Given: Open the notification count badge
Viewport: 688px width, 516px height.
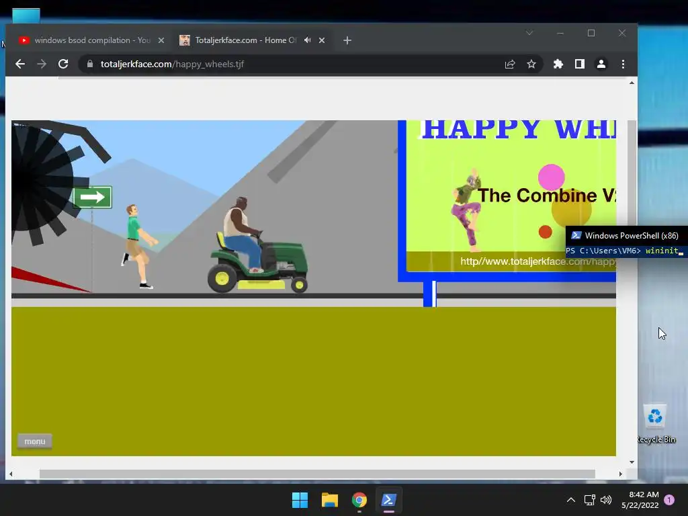Looking at the screenshot, I should [x=670, y=500].
